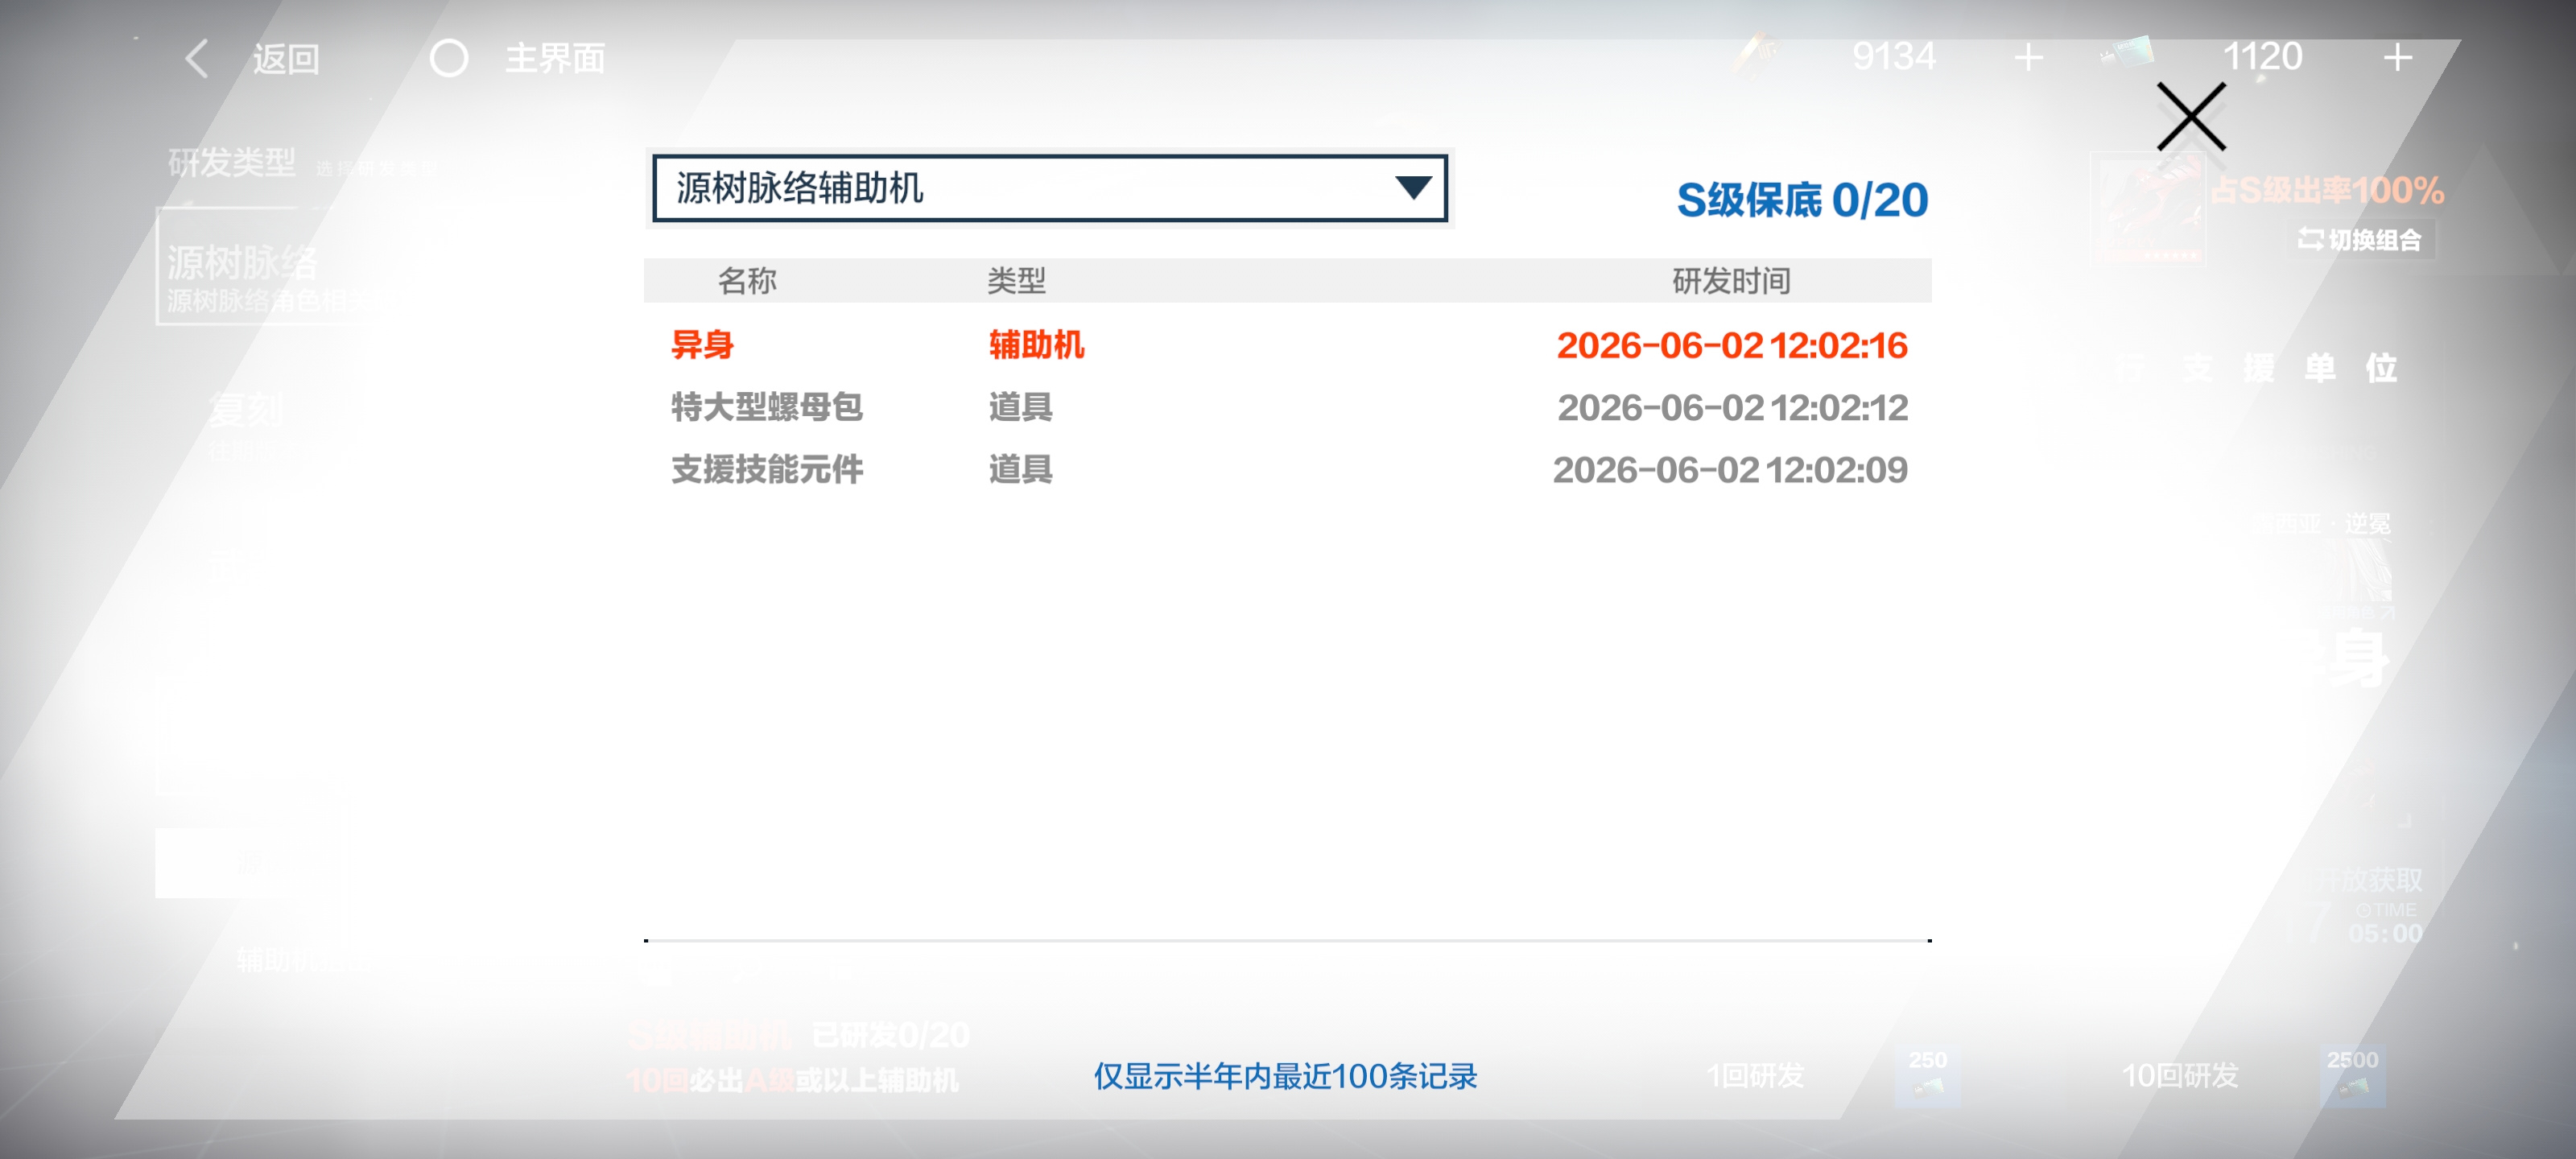This screenshot has height=1159, width=2576.
Task: Add currency next to 9134
Action: click(2028, 57)
